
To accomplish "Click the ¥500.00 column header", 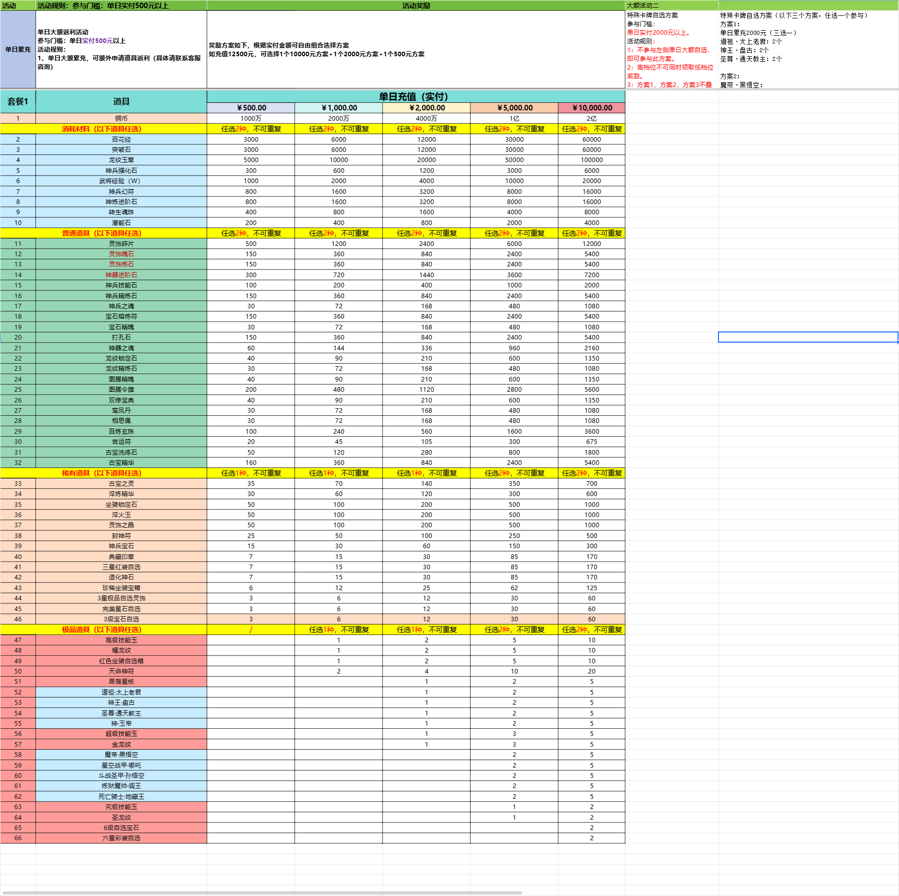I will [x=251, y=108].
